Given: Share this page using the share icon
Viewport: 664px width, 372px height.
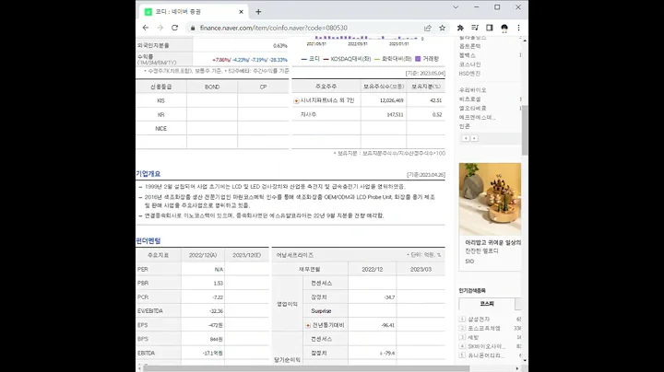Looking at the screenshot, I should 428,28.
